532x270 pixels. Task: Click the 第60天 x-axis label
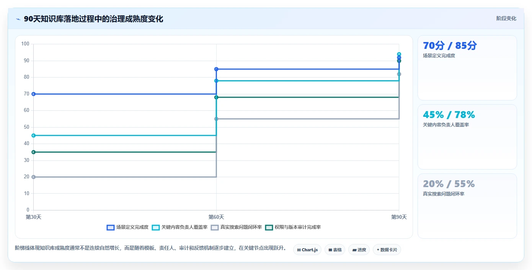pyautogui.click(x=216, y=217)
